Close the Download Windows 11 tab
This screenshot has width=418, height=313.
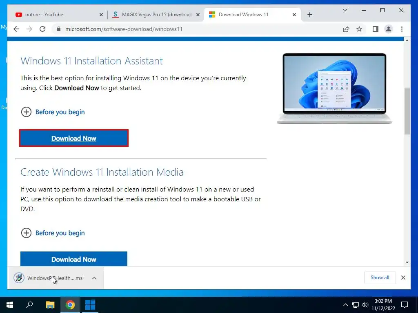click(x=294, y=15)
